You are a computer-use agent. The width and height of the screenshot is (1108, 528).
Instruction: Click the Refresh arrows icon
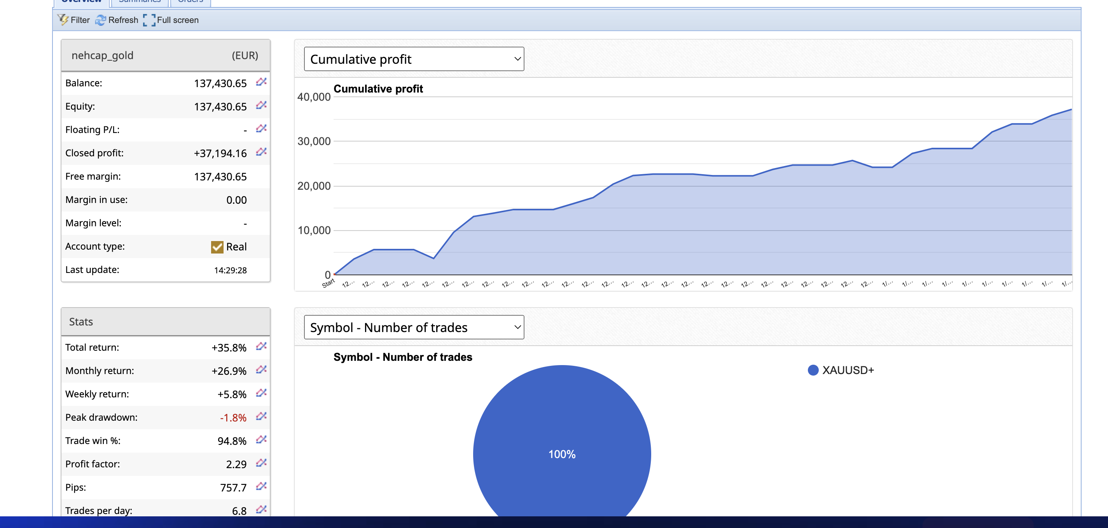coord(100,20)
